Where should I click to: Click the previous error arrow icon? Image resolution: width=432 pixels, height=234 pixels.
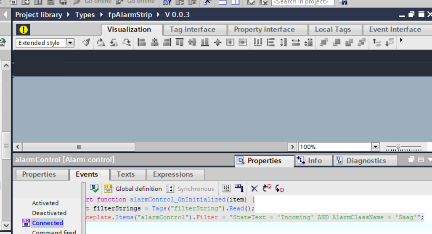pos(279,189)
